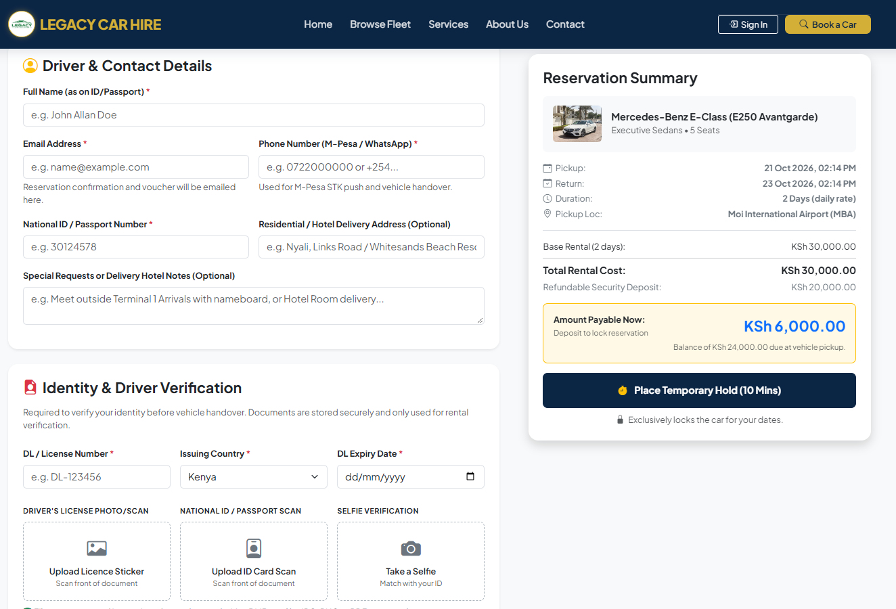
Task: Click the Book a Car button
Action: click(828, 24)
